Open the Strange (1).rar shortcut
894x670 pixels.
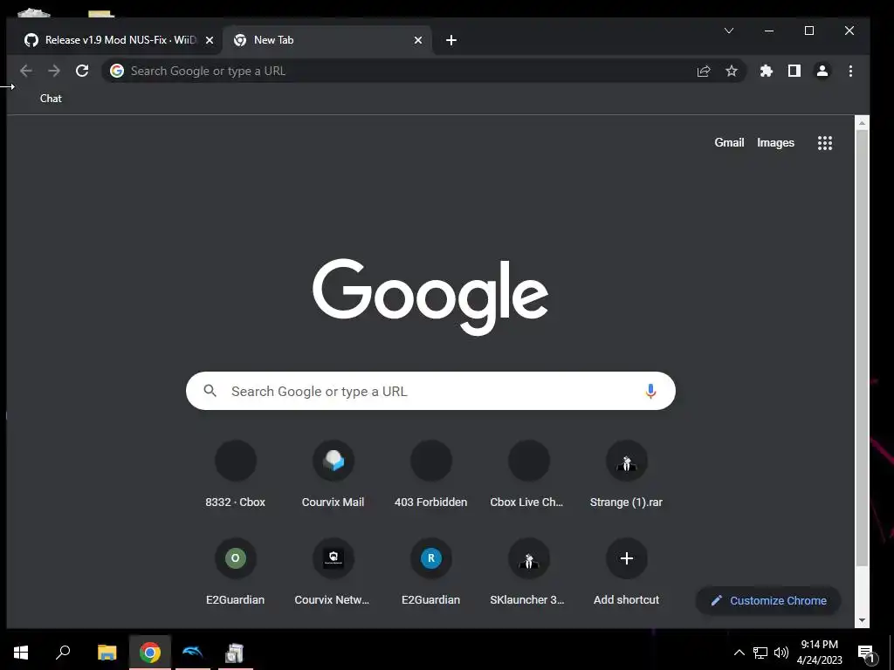627,474
